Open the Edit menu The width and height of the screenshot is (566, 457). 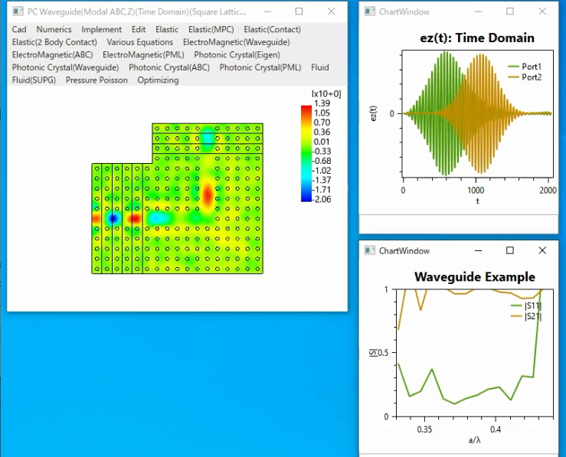click(x=139, y=30)
